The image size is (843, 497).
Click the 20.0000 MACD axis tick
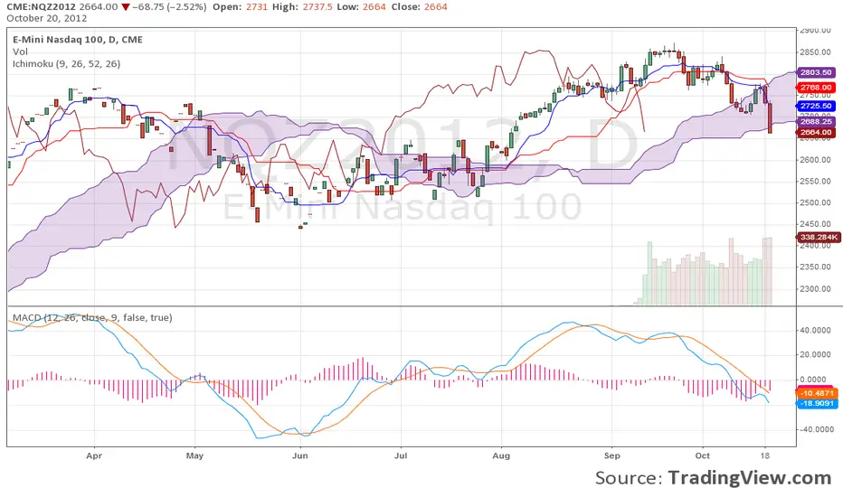(x=816, y=354)
